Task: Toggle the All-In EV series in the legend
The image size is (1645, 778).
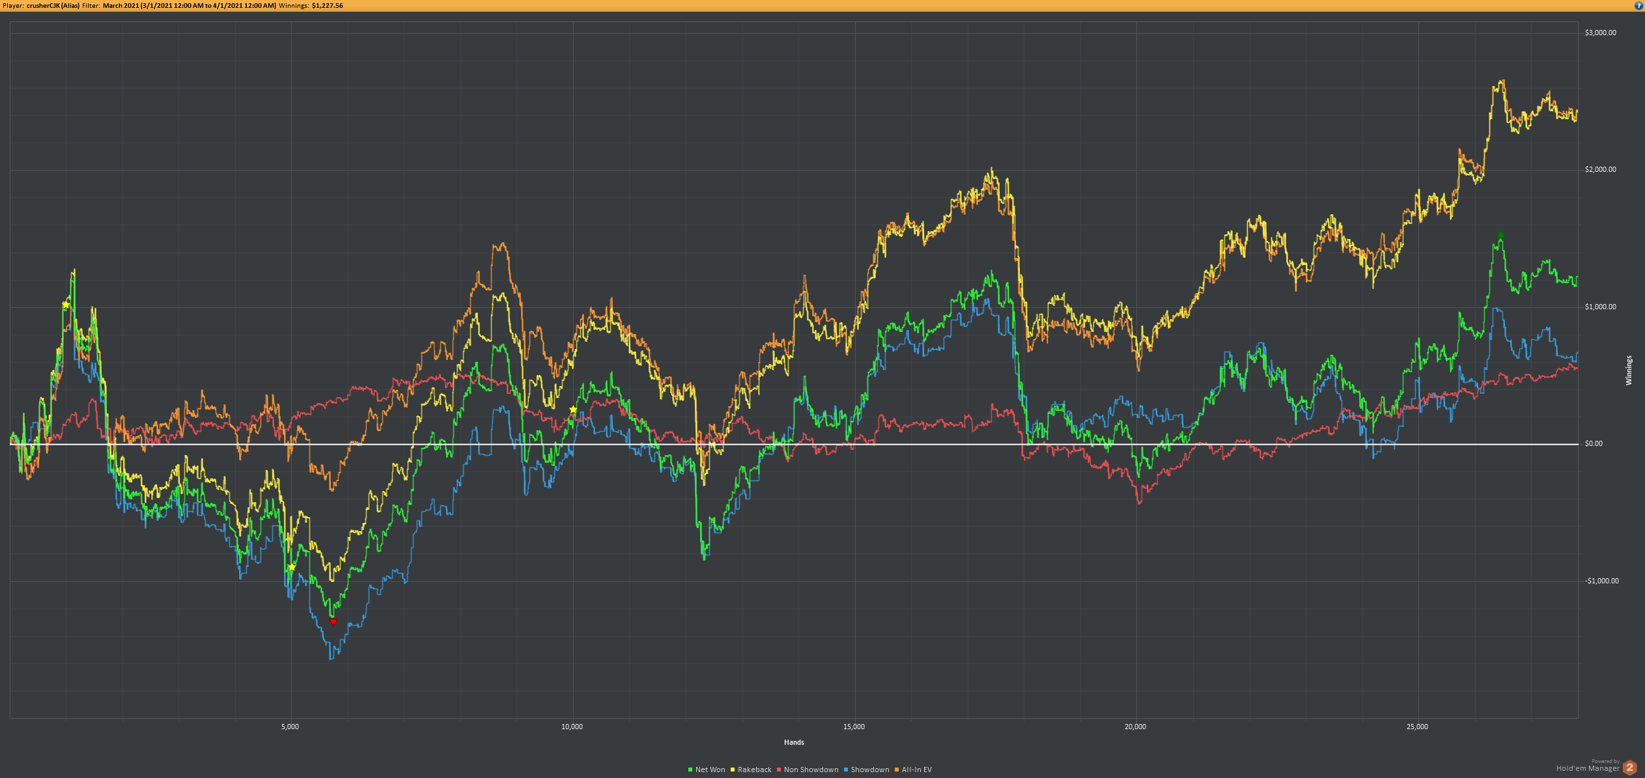Action: 914,770
